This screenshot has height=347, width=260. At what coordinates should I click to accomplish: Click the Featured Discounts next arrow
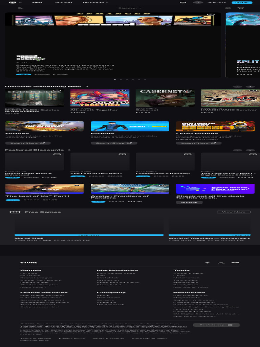250,150
